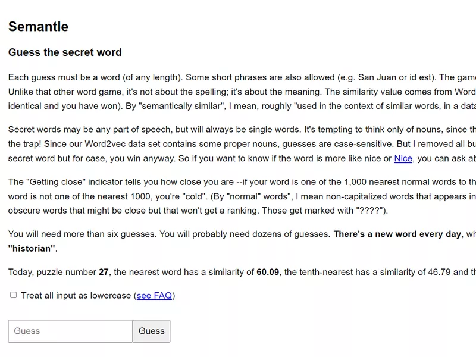Click the paragraph starting 'Each guess must be'
The width and height of the screenshot is (476, 357).
click(242, 92)
